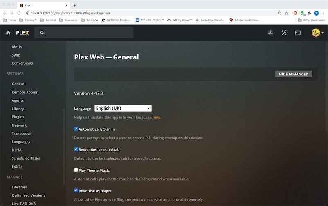Click the PLEX logo
This screenshot has height=206, width=328.
click(x=22, y=33)
